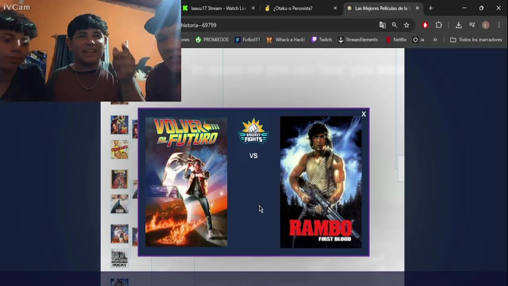Click the Rocky bracket thumbnail
508x286 pixels.
point(119,258)
